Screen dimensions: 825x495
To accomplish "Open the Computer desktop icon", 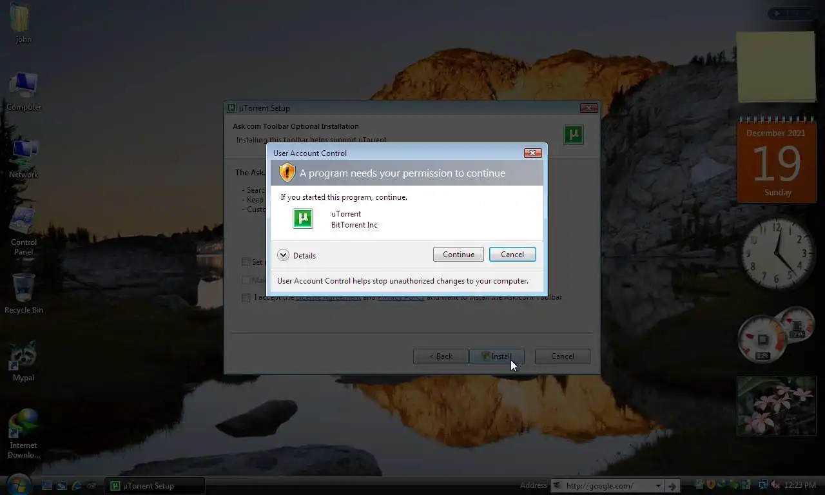I will (24, 91).
